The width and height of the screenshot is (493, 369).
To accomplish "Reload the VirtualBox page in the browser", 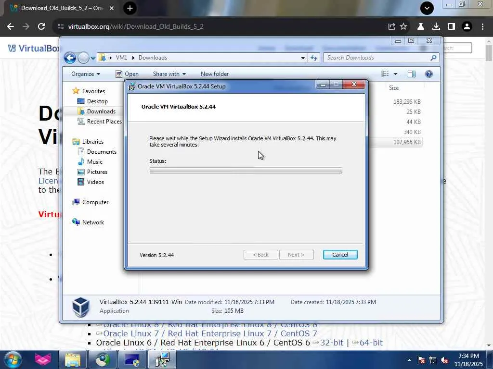I will 41,27.
